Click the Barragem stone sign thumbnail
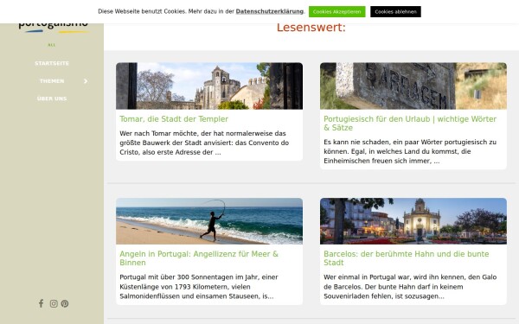 [x=413, y=86]
